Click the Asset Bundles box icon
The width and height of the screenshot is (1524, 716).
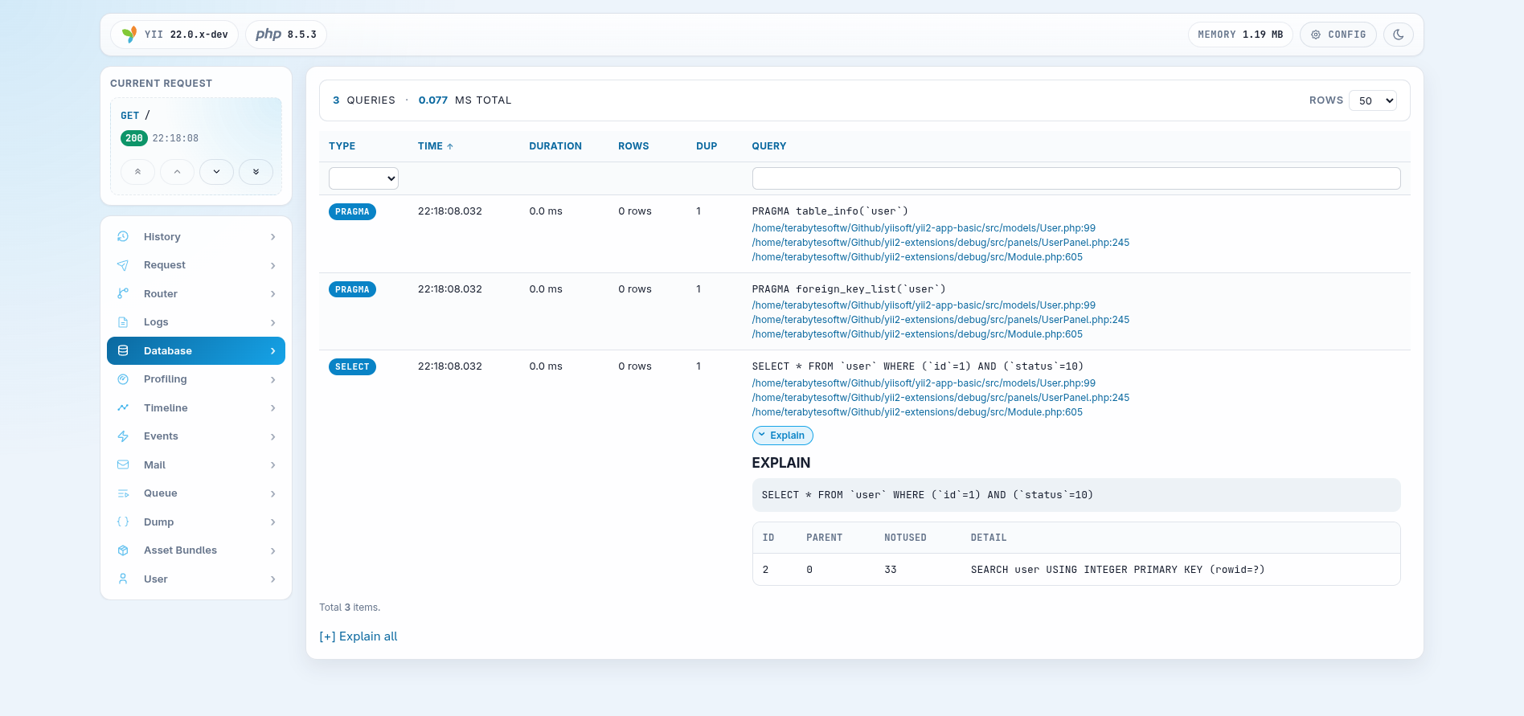123,550
